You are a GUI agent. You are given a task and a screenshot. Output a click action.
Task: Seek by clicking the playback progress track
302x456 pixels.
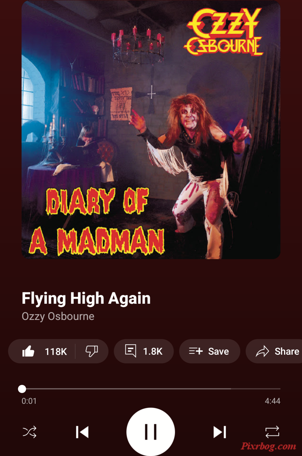(151, 389)
